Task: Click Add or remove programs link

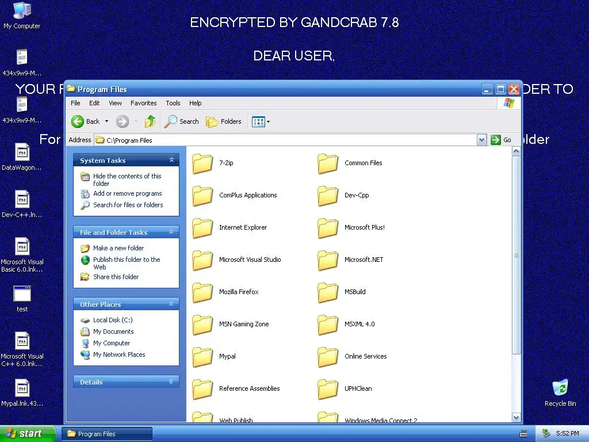Action: [x=127, y=193]
